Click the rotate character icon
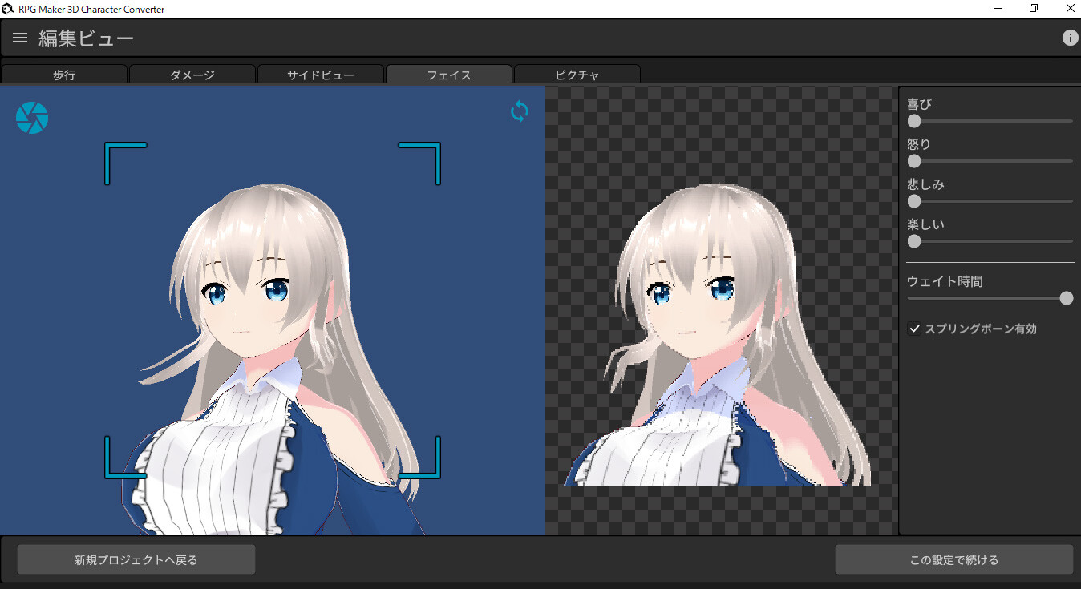Screen dimensions: 1081x589 click(519, 112)
